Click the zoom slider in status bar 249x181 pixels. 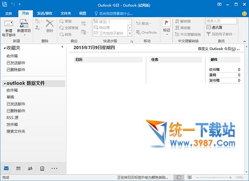214,178
